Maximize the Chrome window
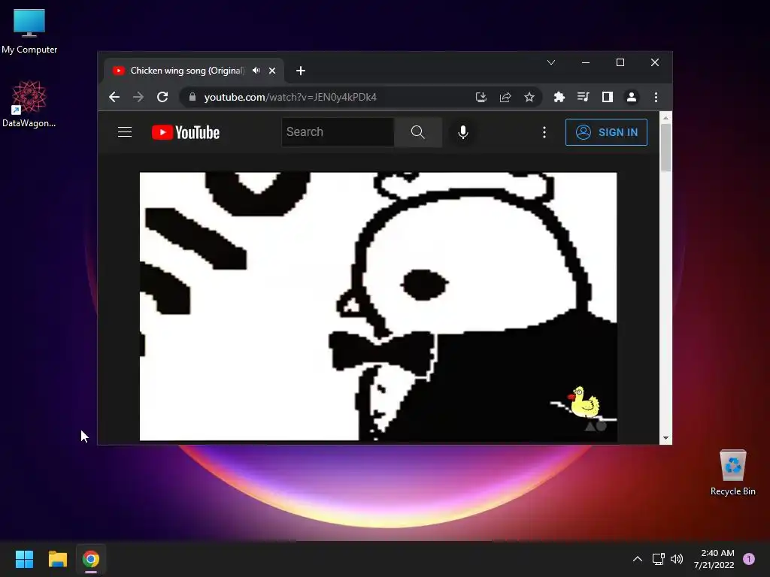 tap(620, 62)
